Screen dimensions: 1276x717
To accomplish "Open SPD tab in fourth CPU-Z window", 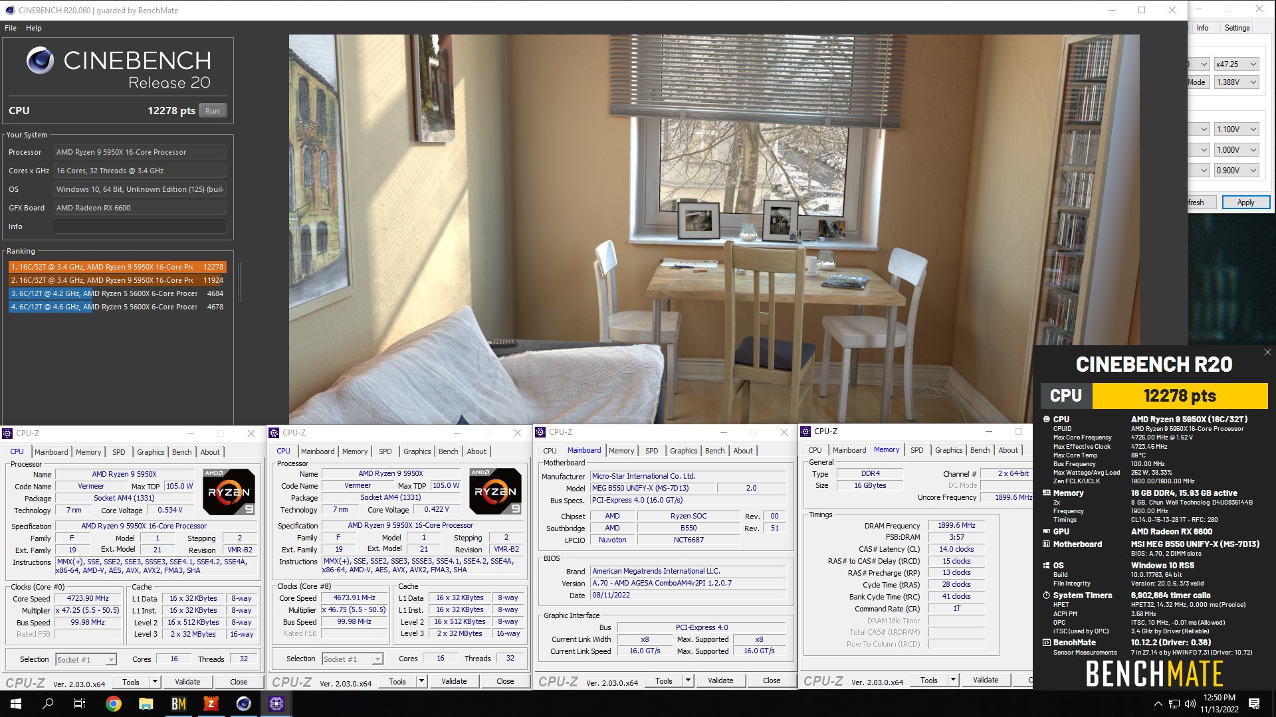I will coord(916,450).
